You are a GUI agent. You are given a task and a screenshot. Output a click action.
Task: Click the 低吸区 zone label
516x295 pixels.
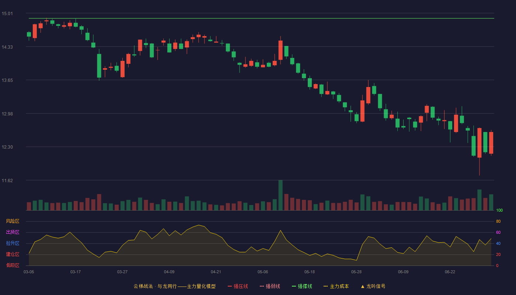coord(13,265)
